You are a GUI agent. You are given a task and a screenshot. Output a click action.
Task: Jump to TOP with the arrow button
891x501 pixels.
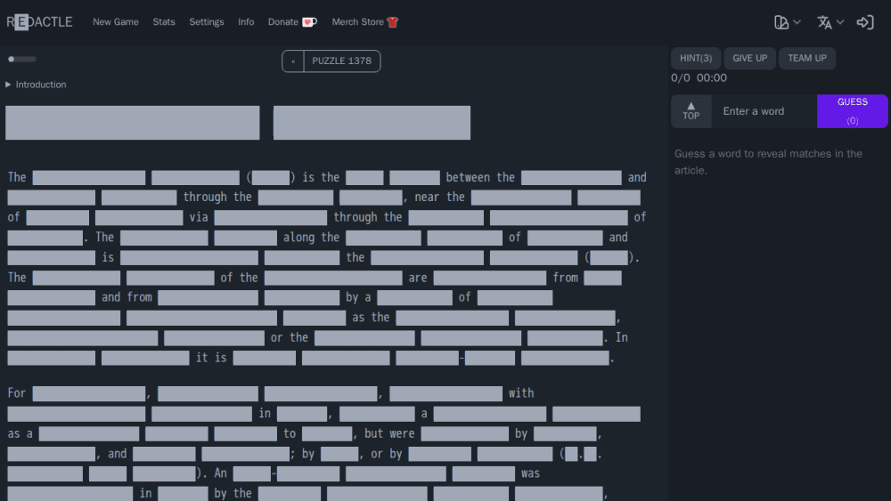tap(691, 111)
